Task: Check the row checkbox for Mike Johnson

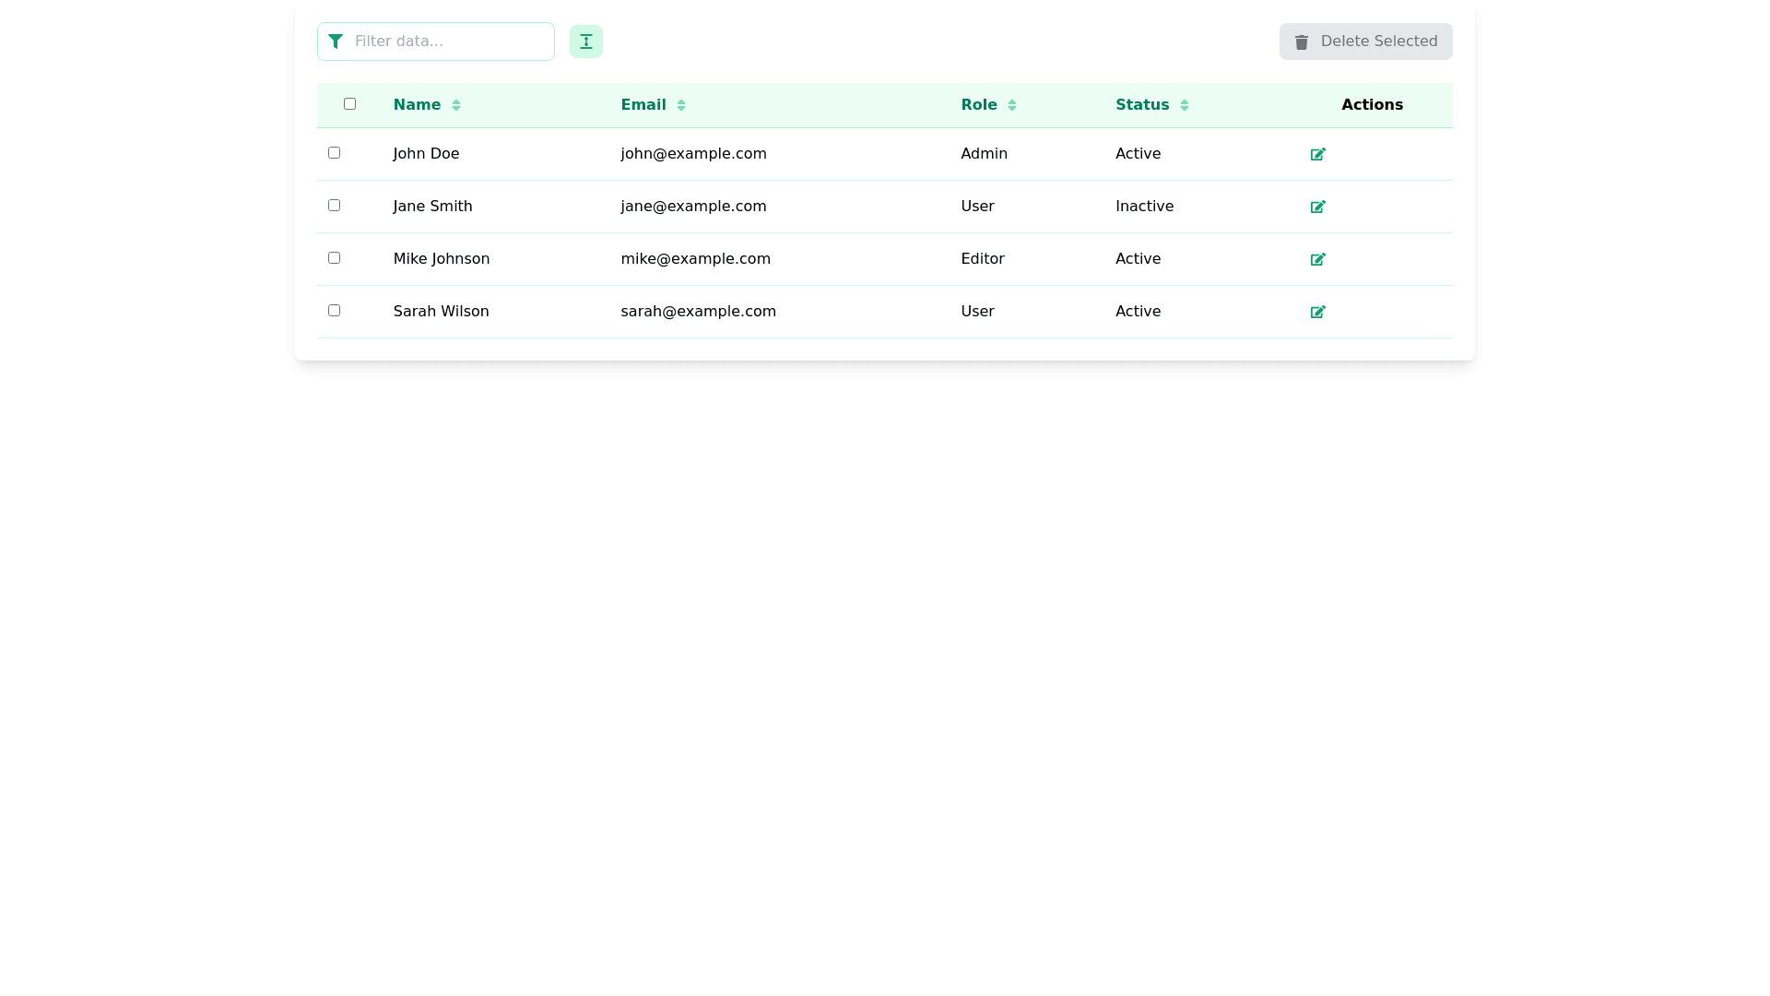Action: click(334, 257)
